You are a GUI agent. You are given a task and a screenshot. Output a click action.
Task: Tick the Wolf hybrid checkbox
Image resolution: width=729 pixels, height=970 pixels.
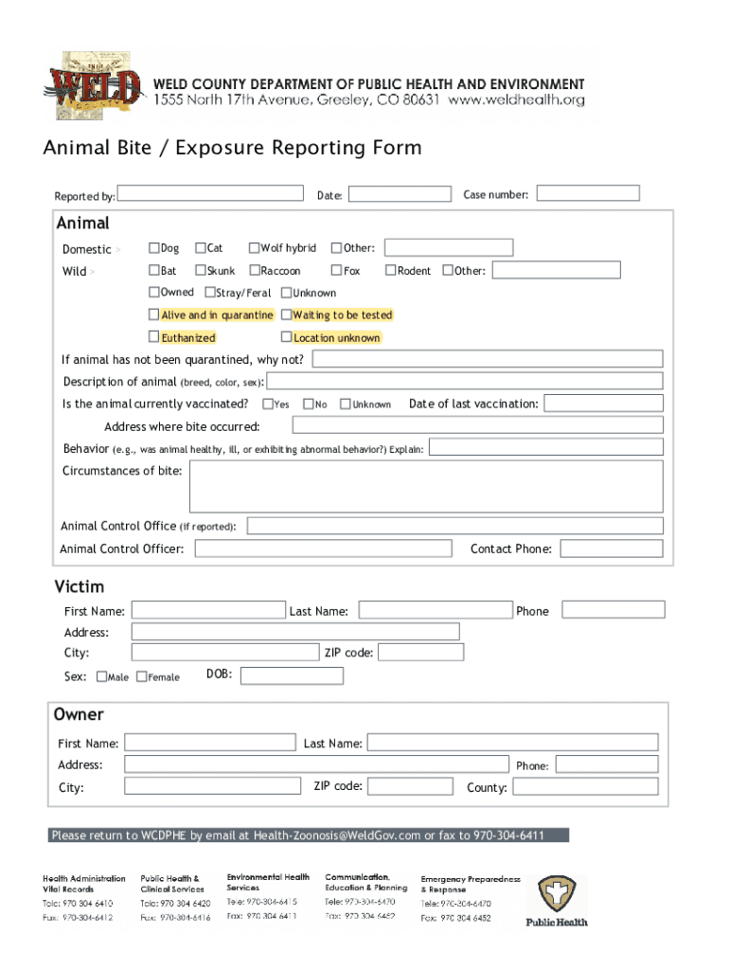point(254,248)
